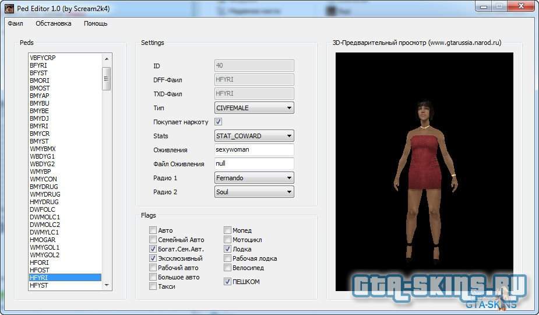Select HMOGAR in the Peds list
This screenshot has height=315, width=539.
[65, 240]
